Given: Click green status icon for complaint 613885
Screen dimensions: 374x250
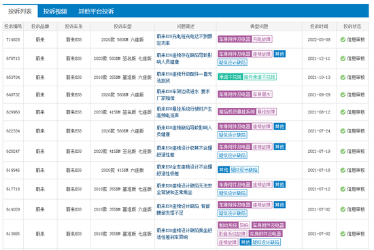Looking at the screenshot, I should 343,234.
